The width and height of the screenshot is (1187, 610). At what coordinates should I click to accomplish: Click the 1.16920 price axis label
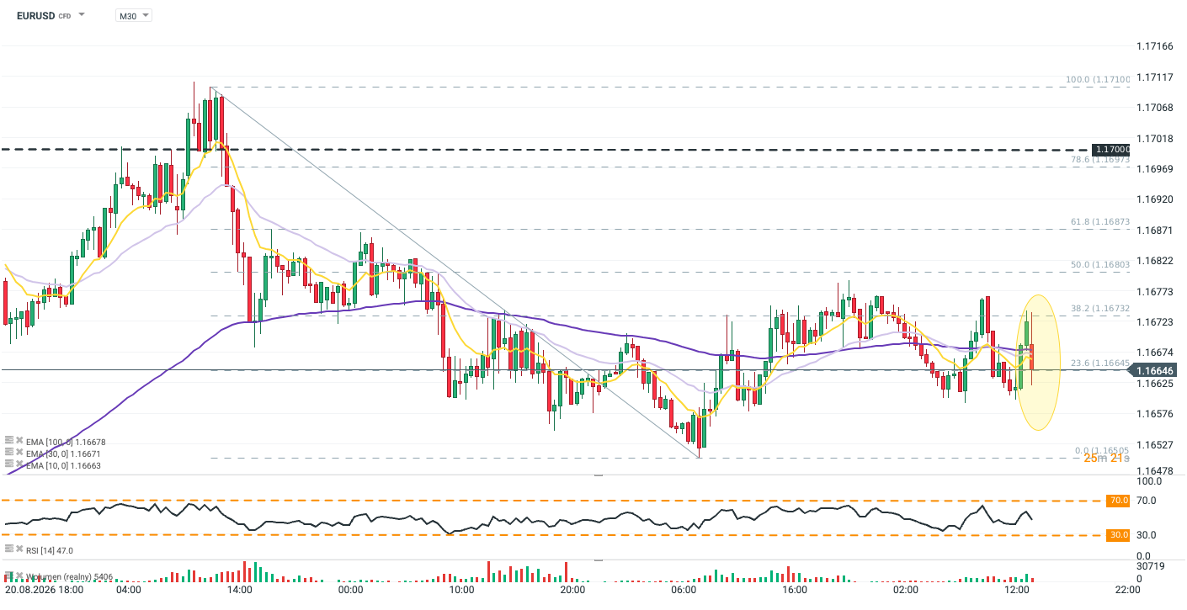[1156, 199]
